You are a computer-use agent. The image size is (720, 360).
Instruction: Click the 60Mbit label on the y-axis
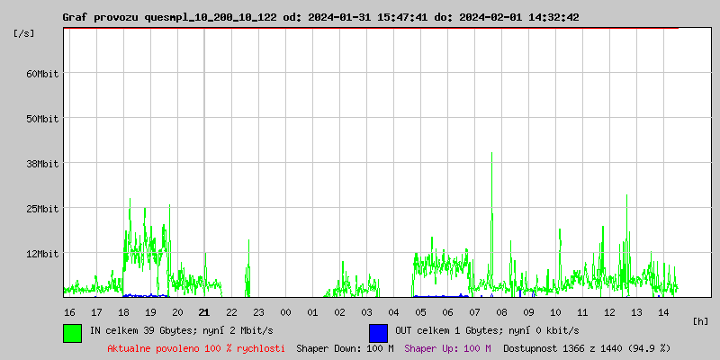tap(42, 73)
